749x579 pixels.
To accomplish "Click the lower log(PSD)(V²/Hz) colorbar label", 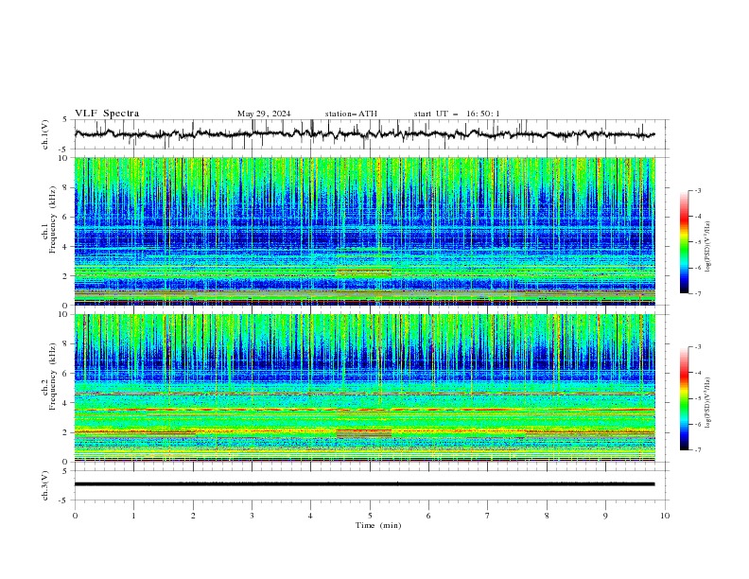I will click(707, 403).
